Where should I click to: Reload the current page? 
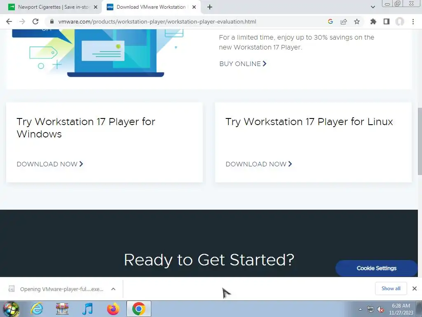(x=35, y=21)
